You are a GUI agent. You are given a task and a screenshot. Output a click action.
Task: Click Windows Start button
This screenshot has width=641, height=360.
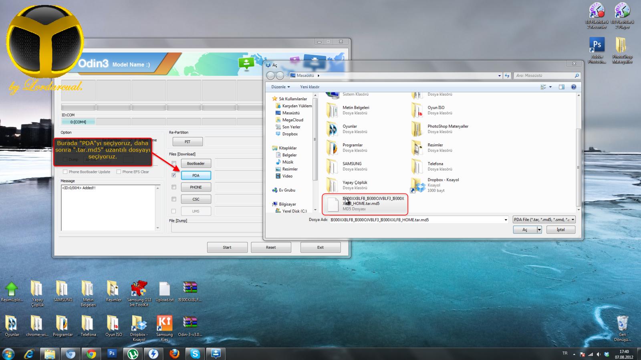[x=8, y=354]
